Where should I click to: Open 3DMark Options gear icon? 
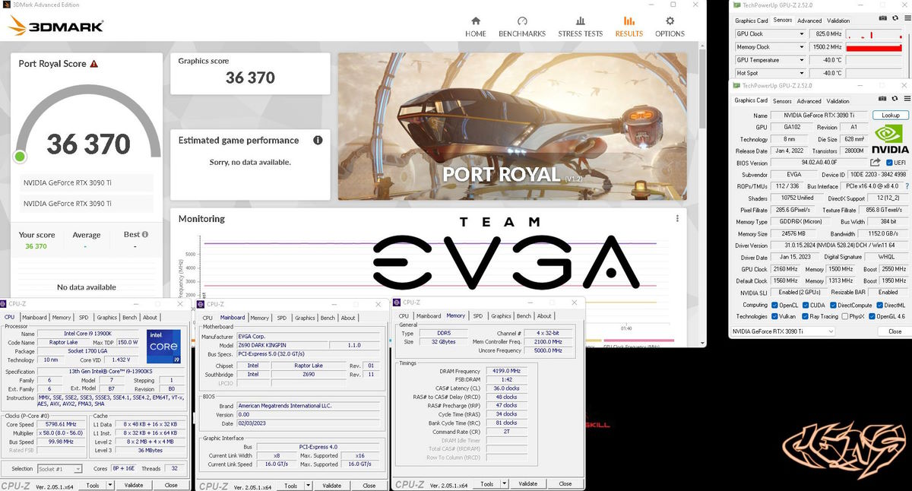coord(670,26)
